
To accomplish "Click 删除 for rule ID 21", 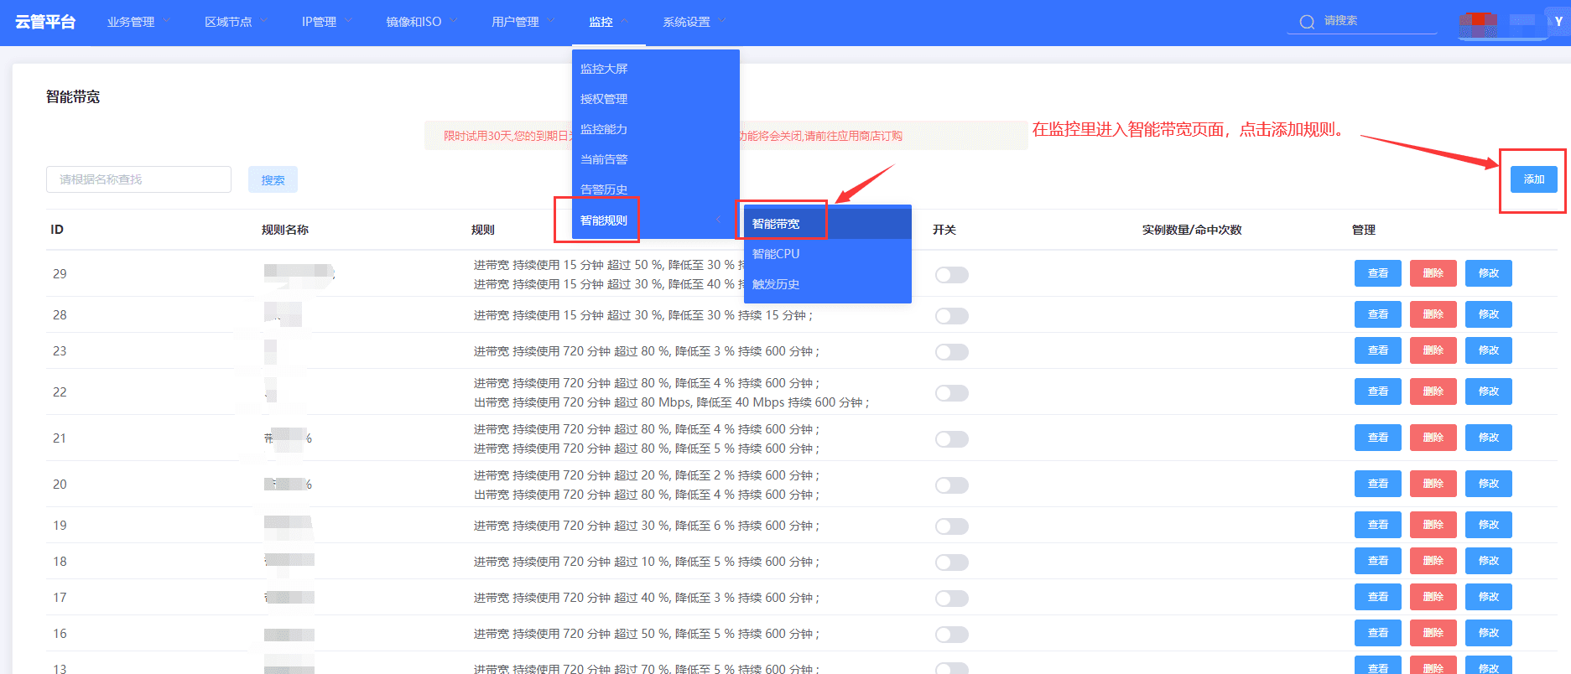I will (1433, 438).
